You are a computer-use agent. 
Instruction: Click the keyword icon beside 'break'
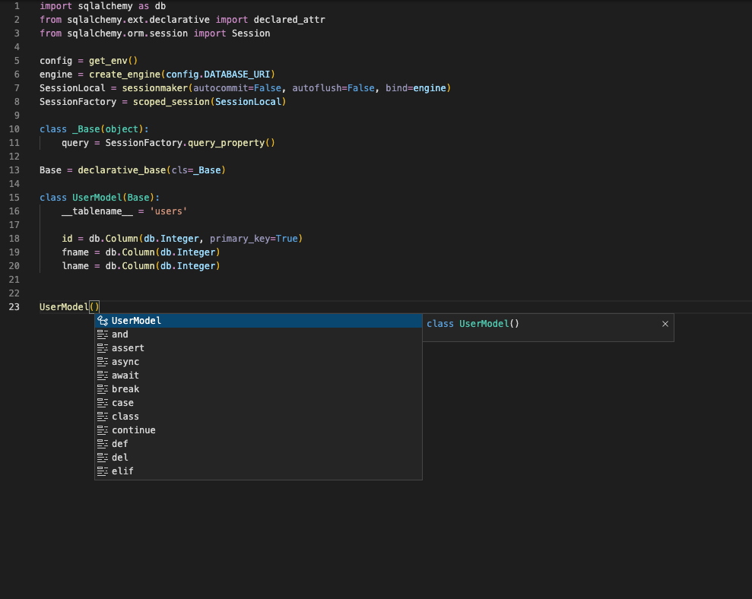pyautogui.click(x=103, y=389)
